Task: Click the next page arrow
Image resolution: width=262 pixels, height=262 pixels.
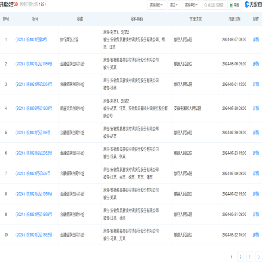Action: point(259,257)
